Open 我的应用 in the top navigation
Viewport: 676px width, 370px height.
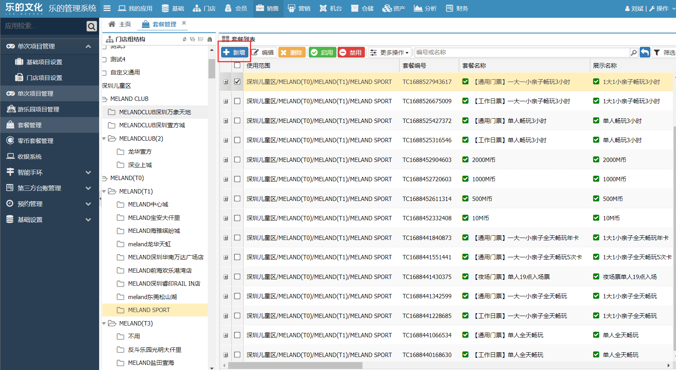pos(135,8)
